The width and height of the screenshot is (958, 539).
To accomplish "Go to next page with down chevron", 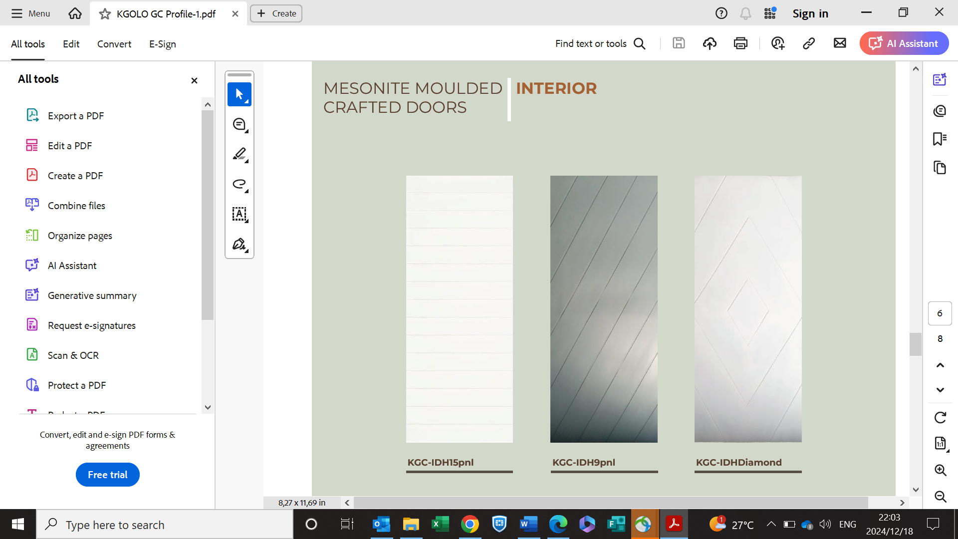I will [940, 390].
